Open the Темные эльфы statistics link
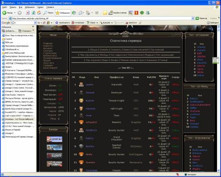The width and height of the screenshot is (221, 177). pos(128,60)
